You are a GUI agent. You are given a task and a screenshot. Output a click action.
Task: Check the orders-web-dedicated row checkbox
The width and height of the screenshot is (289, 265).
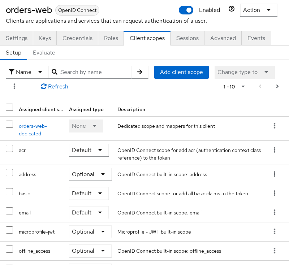pyautogui.click(x=9, y=124)
